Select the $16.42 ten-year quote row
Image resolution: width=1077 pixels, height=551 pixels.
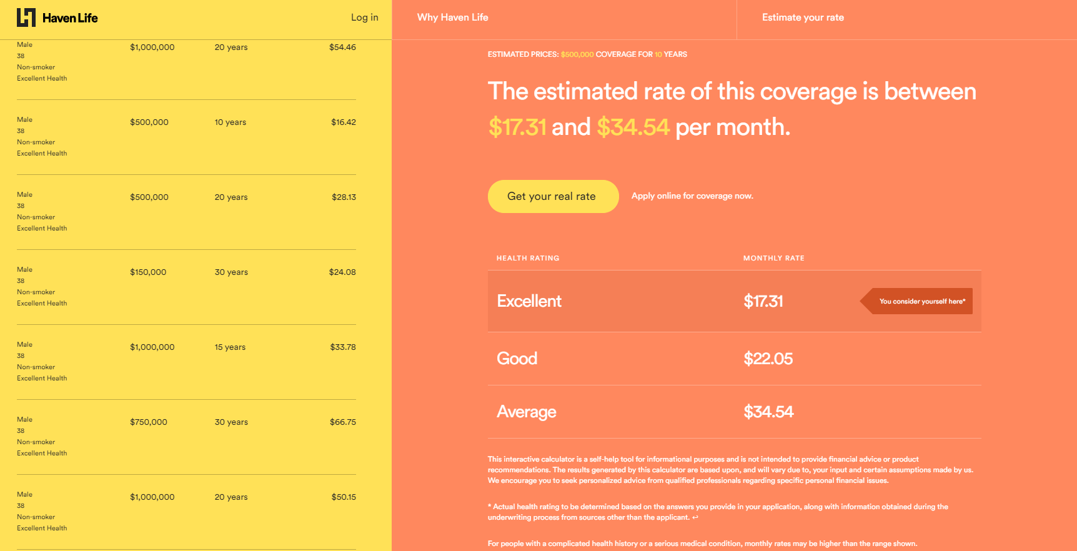[x=186, y=137]
